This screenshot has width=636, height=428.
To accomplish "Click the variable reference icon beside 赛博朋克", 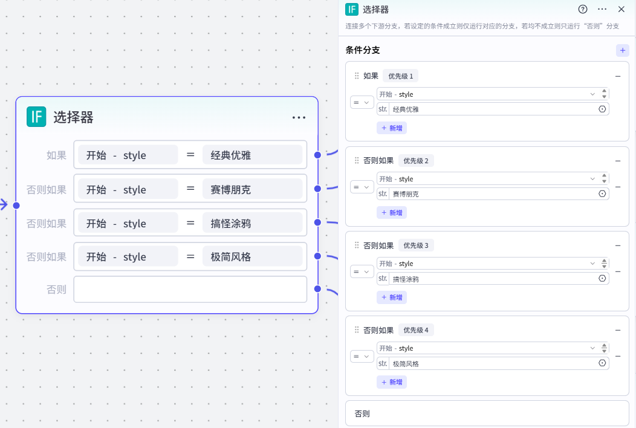I will [x=602, y=193].
